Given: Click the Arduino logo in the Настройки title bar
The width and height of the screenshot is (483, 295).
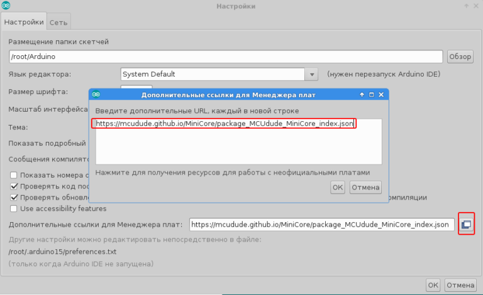Looking at the screenshot, I should pyautogui.click(x=6, y=6).
